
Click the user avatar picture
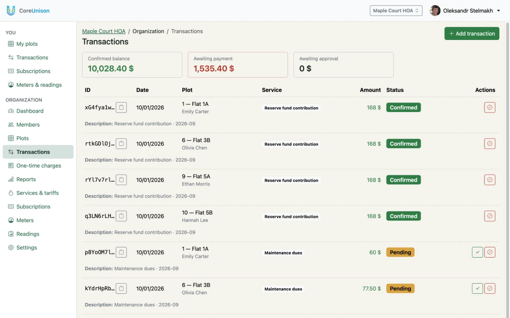tap(435, 11)
